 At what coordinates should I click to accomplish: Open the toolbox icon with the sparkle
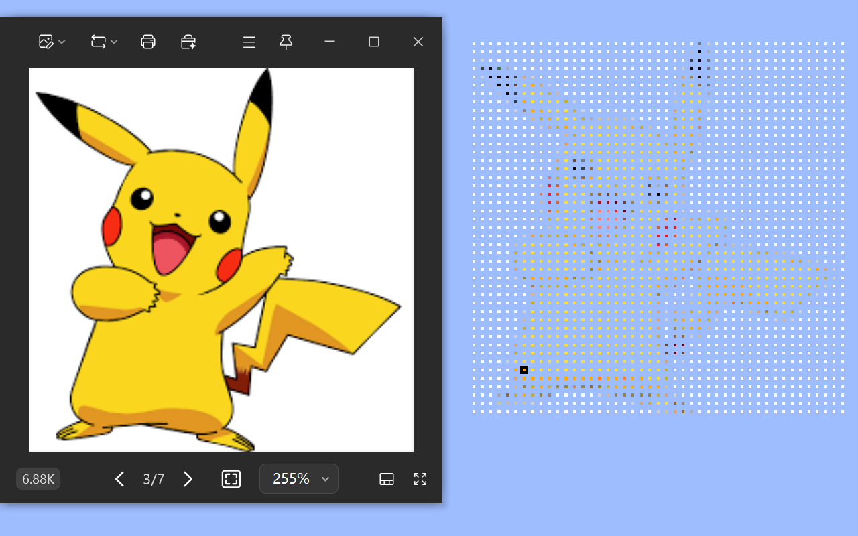point(188,42)
